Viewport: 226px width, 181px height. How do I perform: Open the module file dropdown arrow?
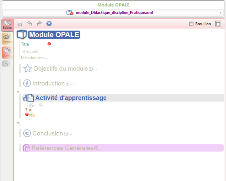point(221,13)
